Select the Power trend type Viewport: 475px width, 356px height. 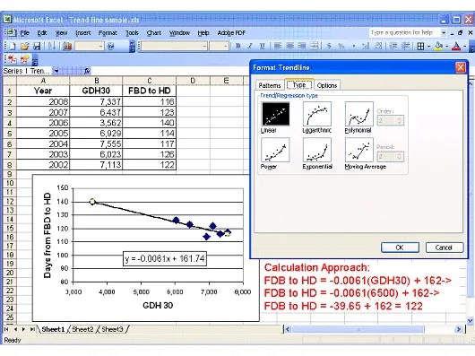[275, 150]
